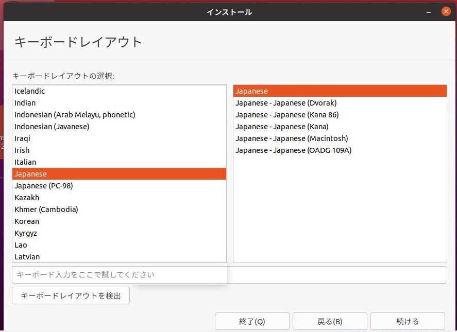The width and height of the screenshot is (457, 332).
Task: Select Indian in the layout list
Action: (x=119, y=103)
